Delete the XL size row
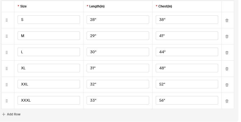Image resolution: width=241 pixels, height=122 pixels. pyautogui.click(x=227, y=69)
